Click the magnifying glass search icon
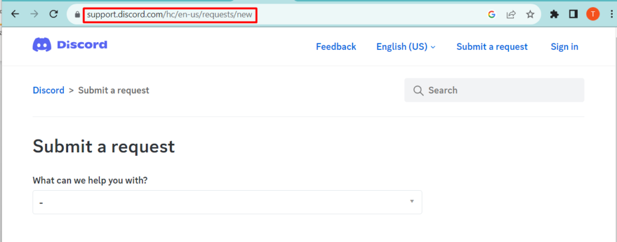This screenshot has width=617, height=242. [x=418, y=90]
